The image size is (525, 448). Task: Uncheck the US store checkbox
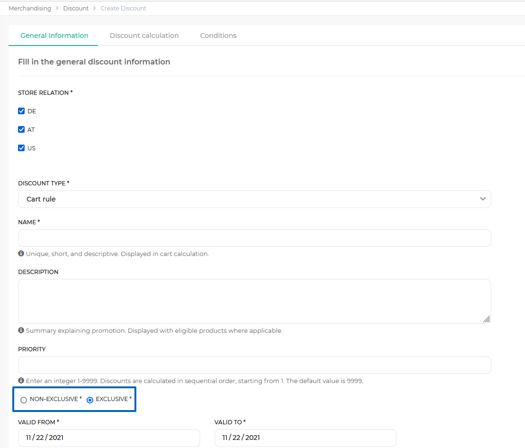pos(21,148)
